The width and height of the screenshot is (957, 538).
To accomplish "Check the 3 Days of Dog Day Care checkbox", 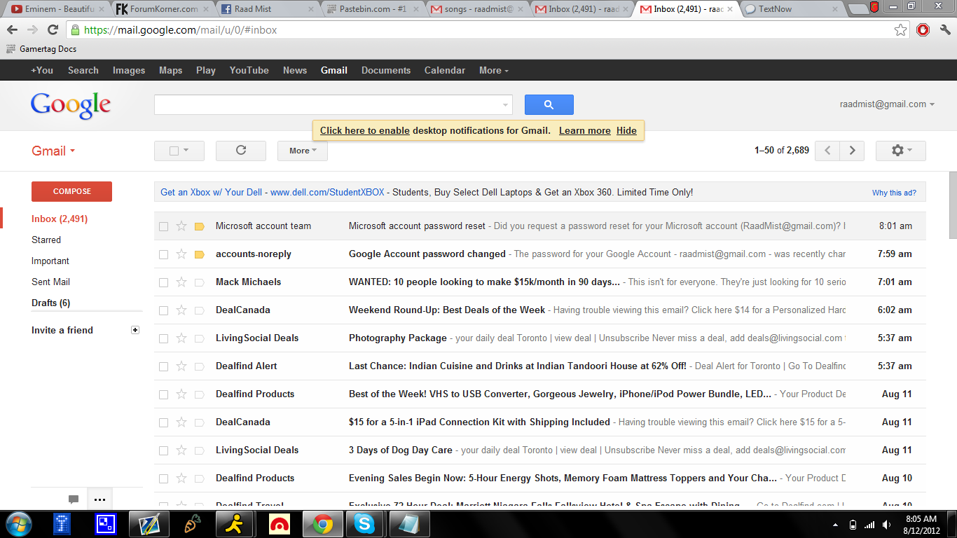I will pyautogui.click(x=163, y=450).
